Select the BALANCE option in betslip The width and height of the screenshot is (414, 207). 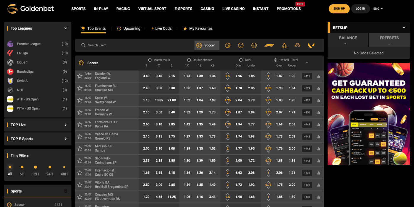pyautogui.click(x=348, y=40)
